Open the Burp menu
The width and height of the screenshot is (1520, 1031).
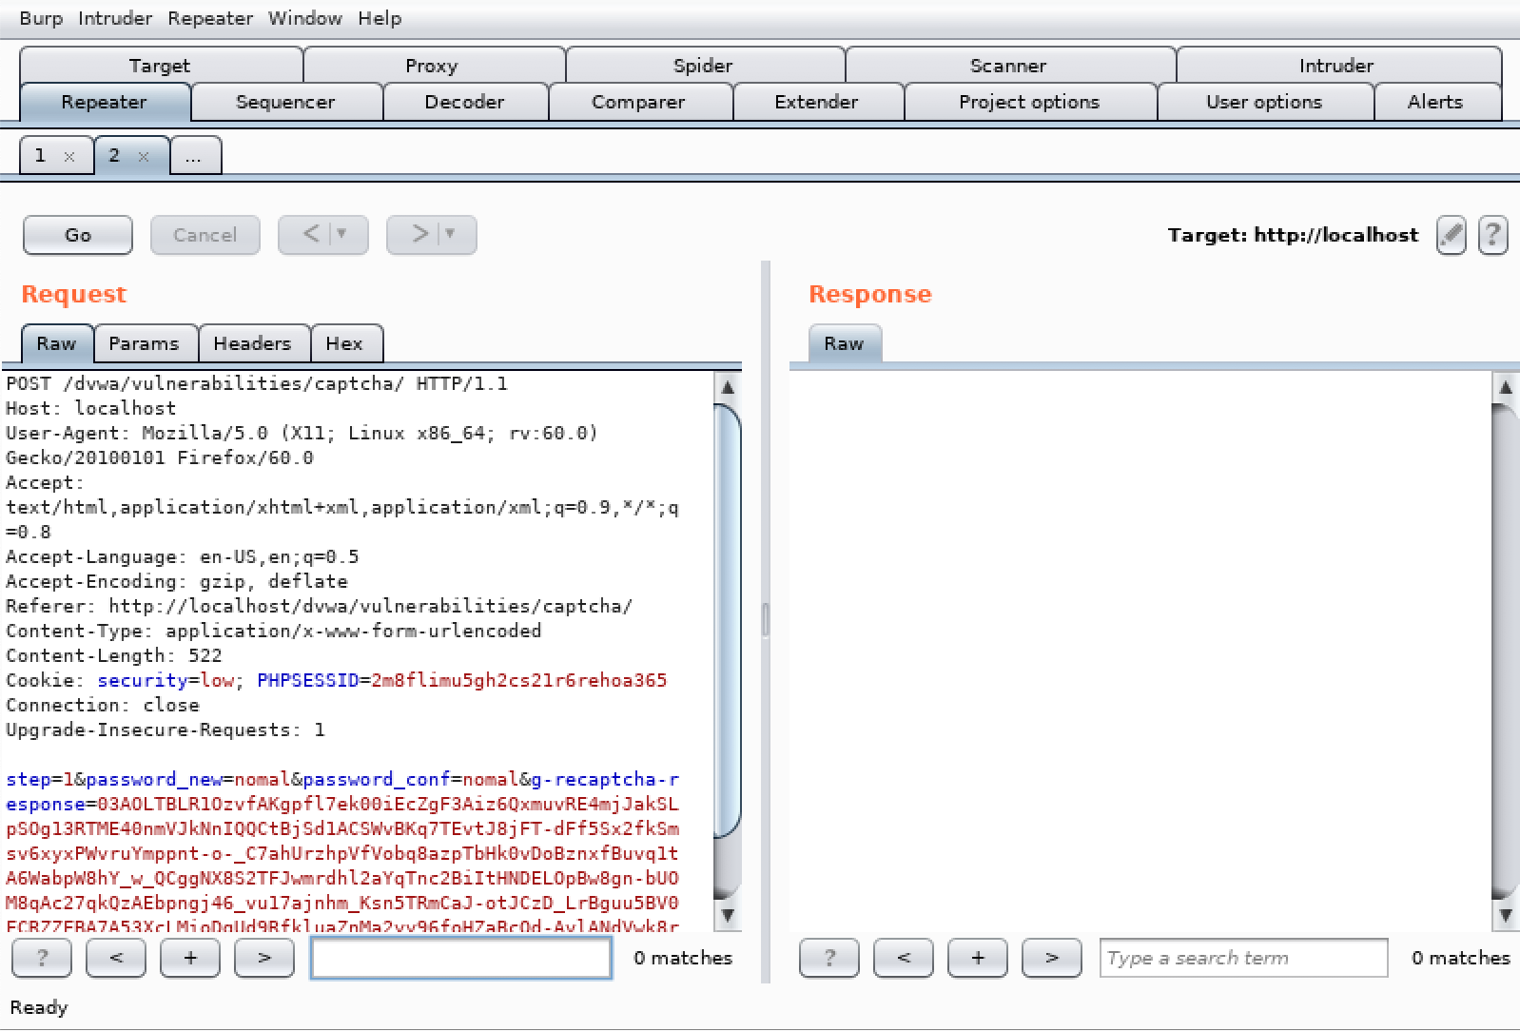click(41, 18)
